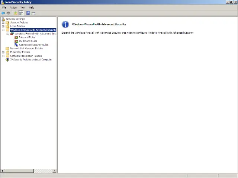This screenshot has height=178, width=238.
Task: Select IP Security Policies on Local Computer
Action: click(31, 60)
